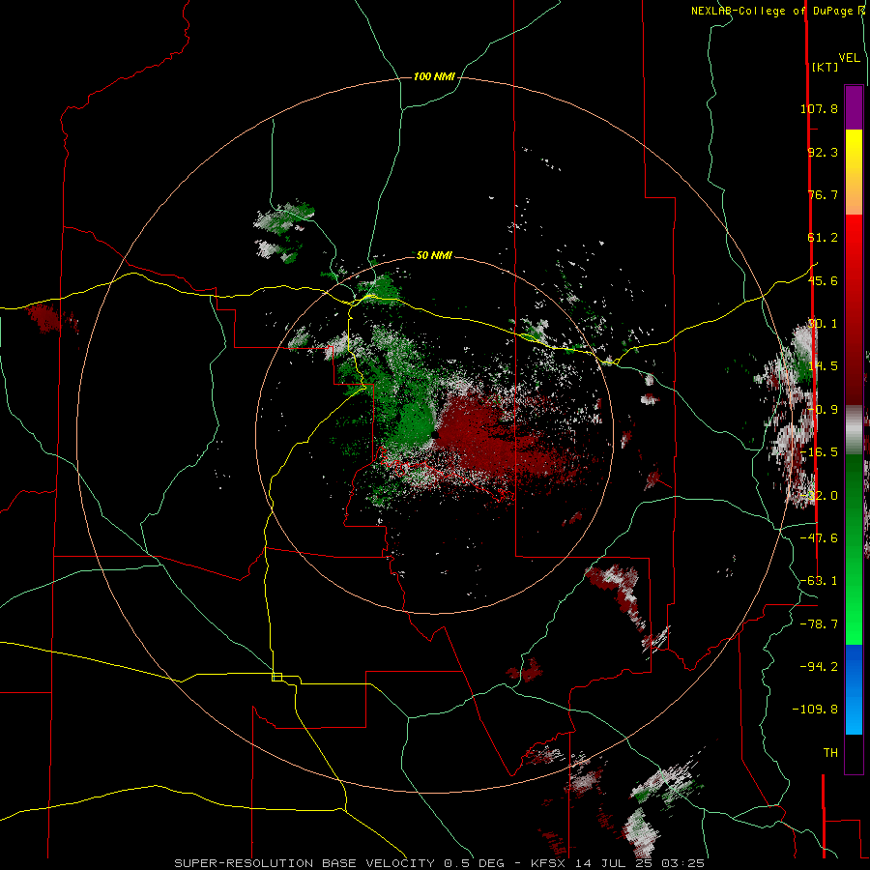This screenshot has height=870, width=870.
Task: Click the -78.7 velocity scale value
Action: tap(819, 624)
